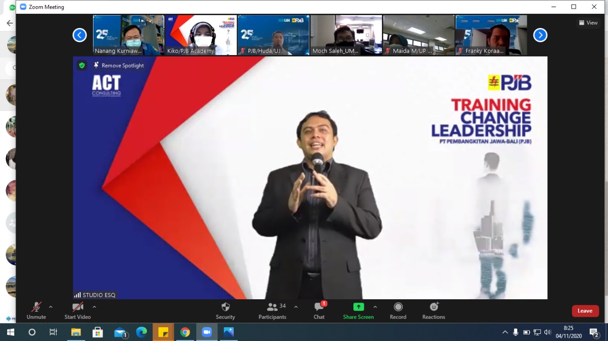Open Zoom from the Windows taskbar
608x341 pixels.
(207, 332)
